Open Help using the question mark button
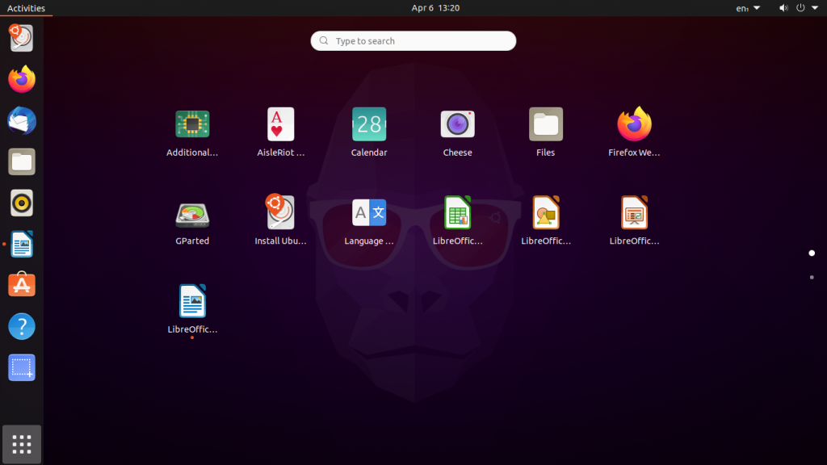This screenshot has height=465, width=827. [21, 326]
